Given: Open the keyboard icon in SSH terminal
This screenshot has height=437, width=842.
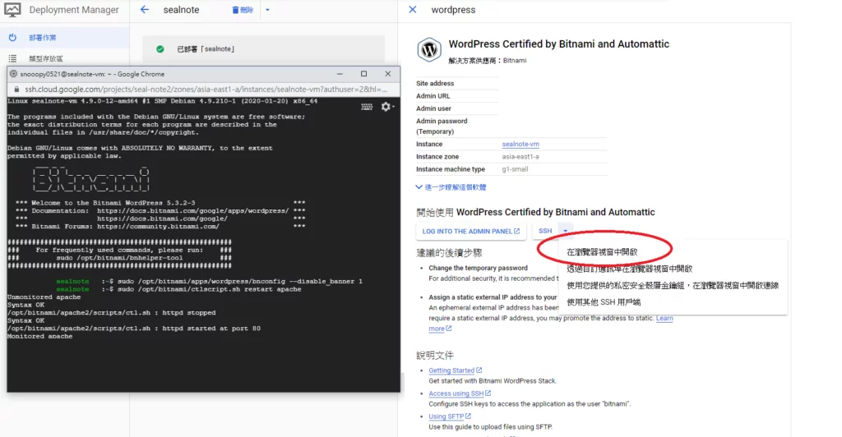Looking at the screenshot, I should [367, 107].
